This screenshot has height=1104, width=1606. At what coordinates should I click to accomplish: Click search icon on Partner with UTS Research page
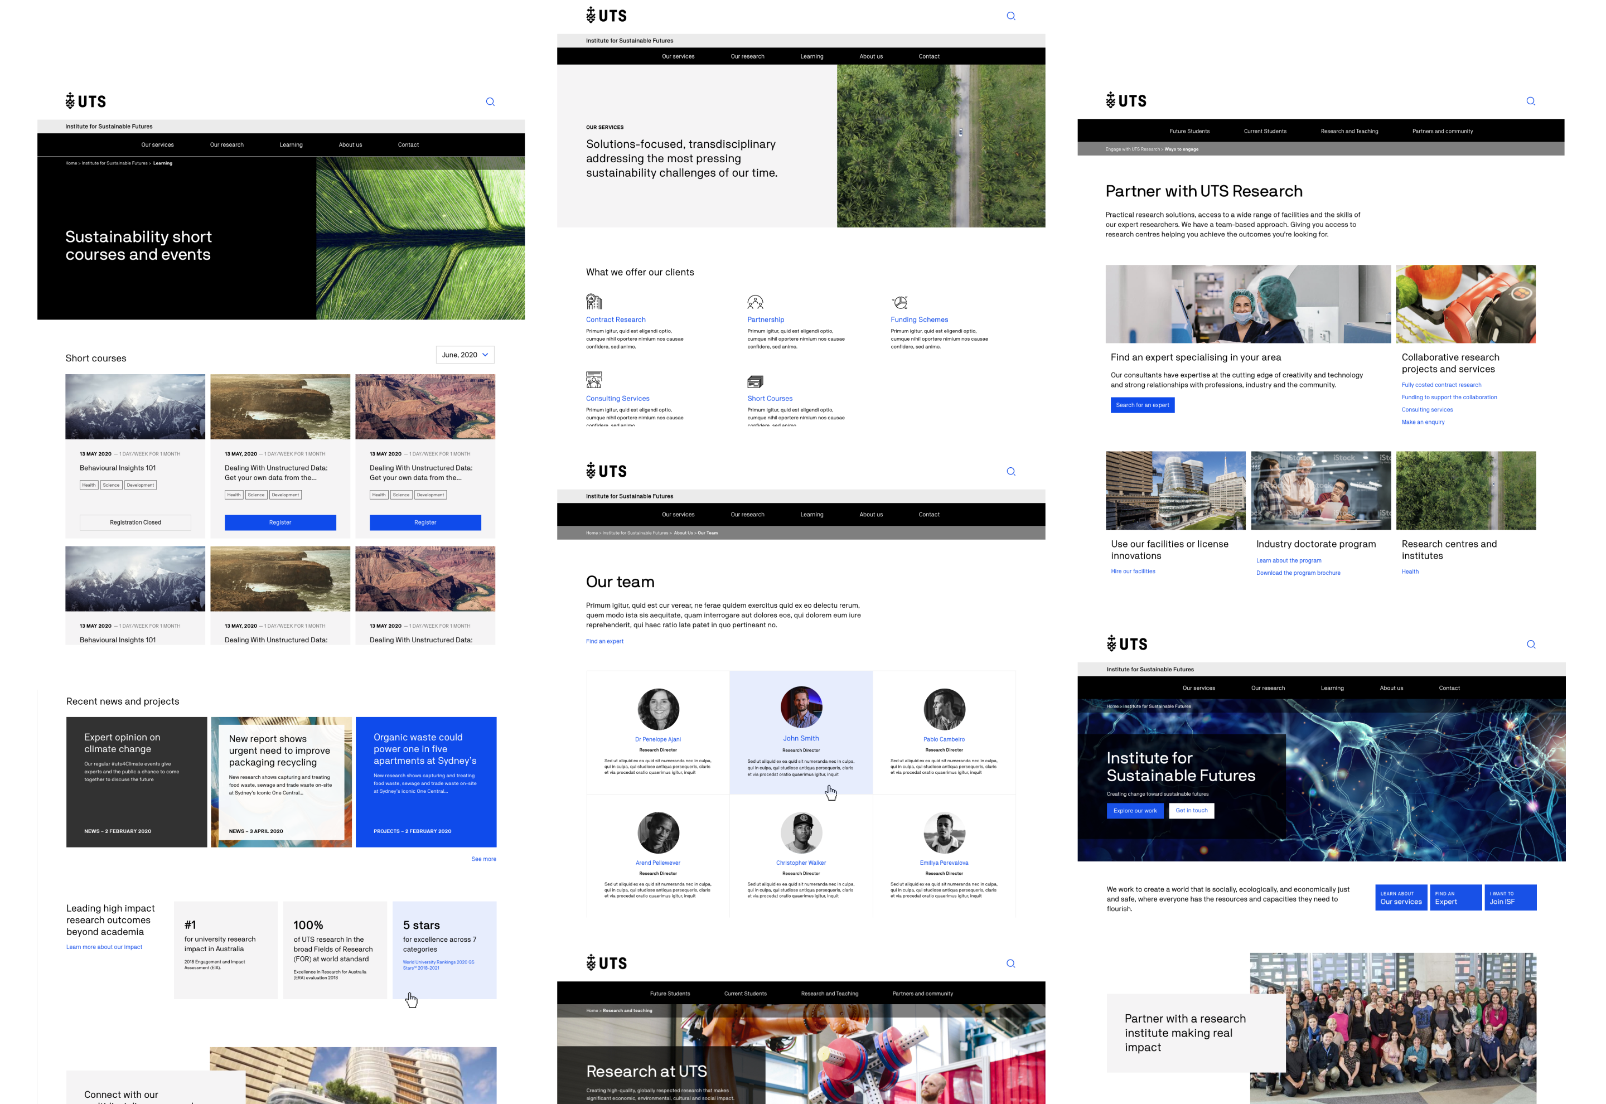point(1531,101)
